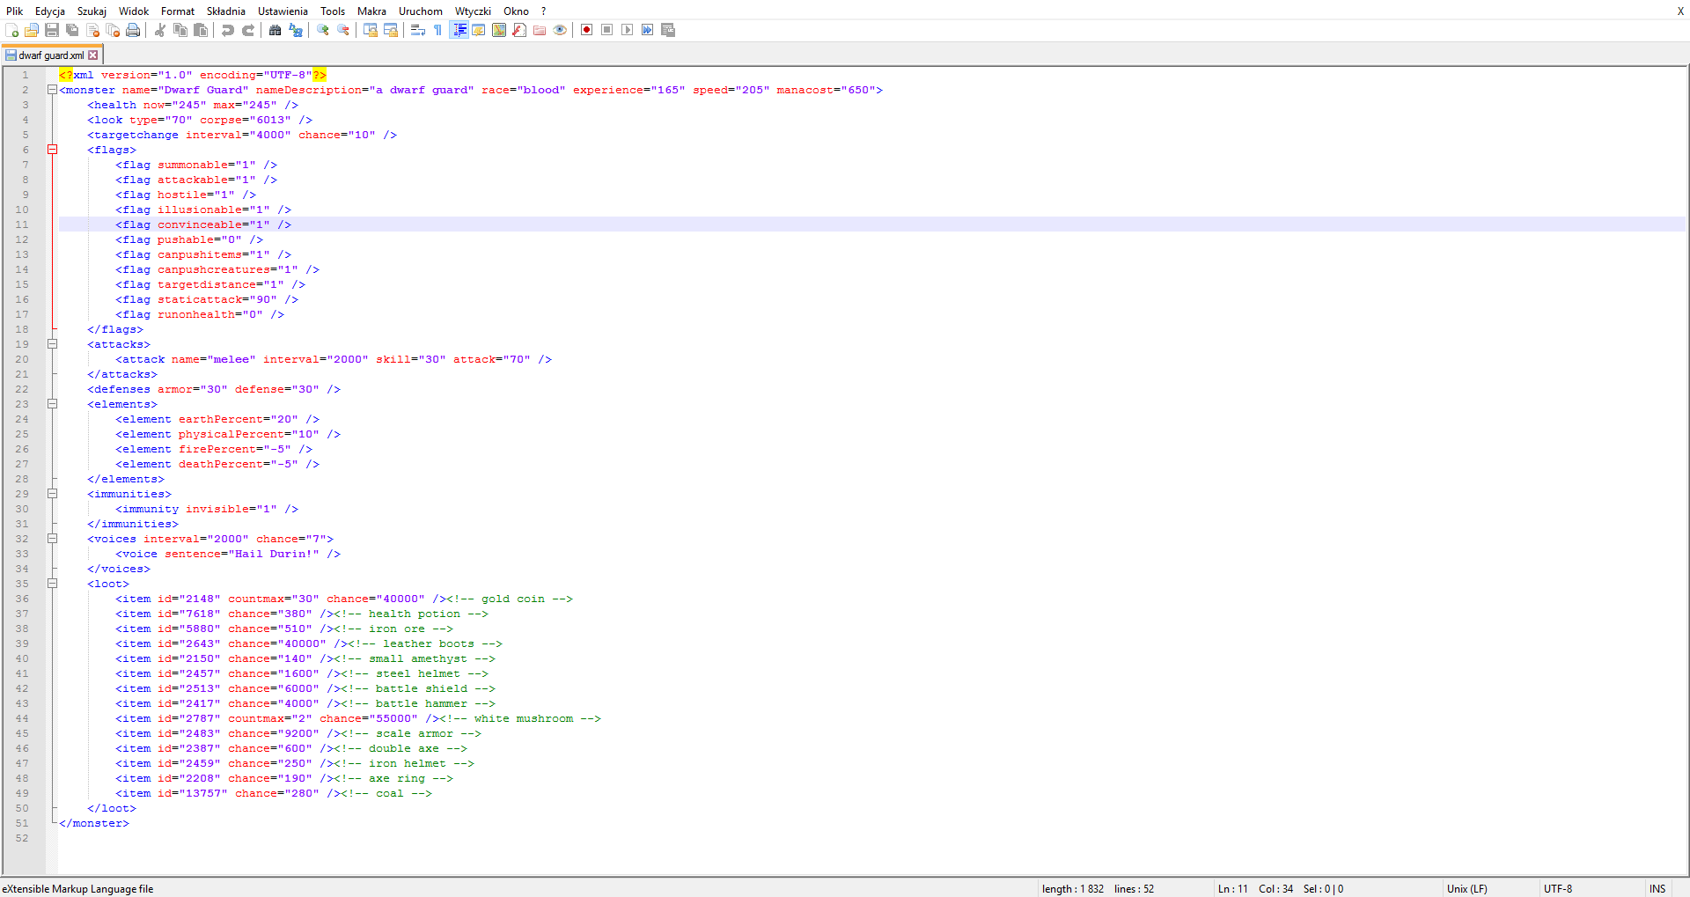Screen dimensions: 1690x897
Task: Click the length : 1 832 status entry
Action: 1072,888
